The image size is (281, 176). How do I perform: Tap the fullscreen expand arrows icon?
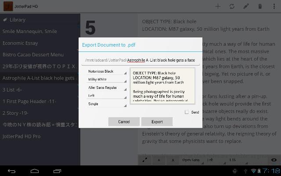tap(145, 160)
